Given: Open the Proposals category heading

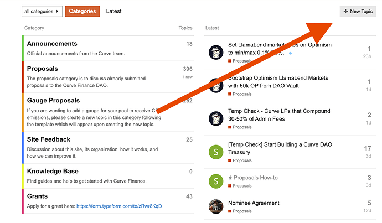Looking at the screenshot, I should [43, 69].
